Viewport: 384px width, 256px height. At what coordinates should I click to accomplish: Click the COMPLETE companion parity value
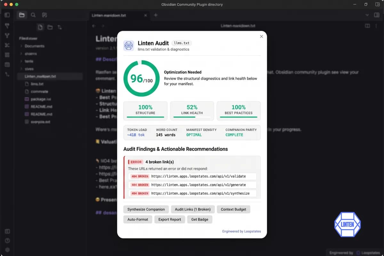(x=234, y=135)
